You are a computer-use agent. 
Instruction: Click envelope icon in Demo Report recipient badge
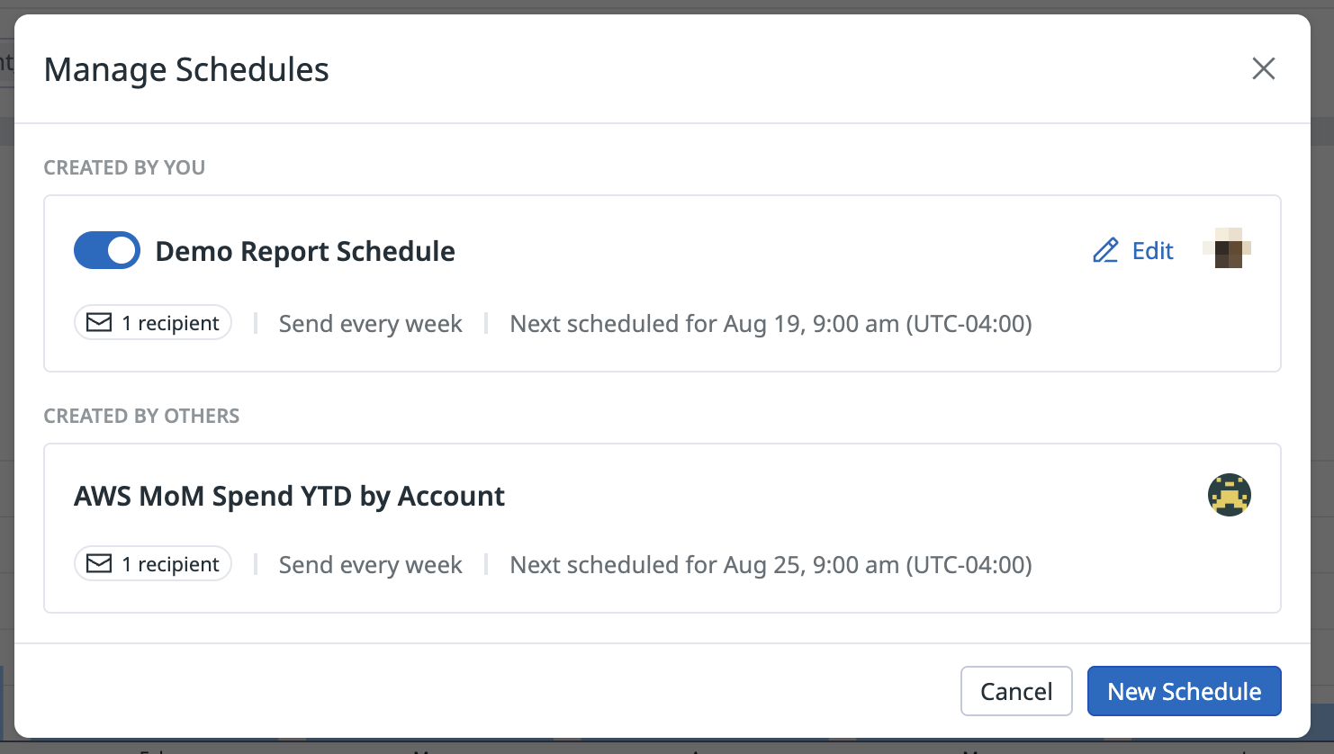pyautogui.click(x=99, y=322)
